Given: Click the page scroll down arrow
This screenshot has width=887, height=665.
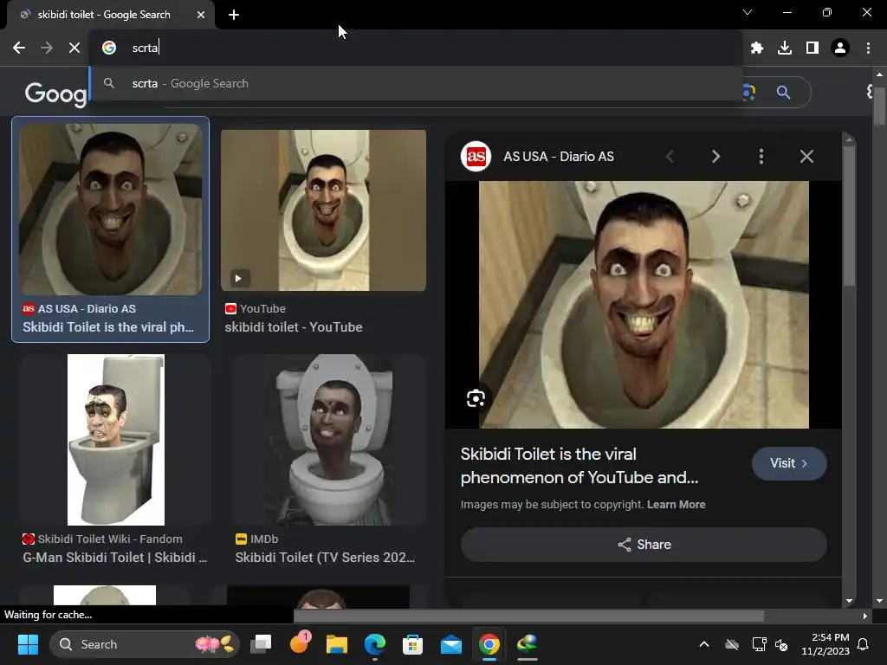Looking at the screenshot, I should point(878,601).
